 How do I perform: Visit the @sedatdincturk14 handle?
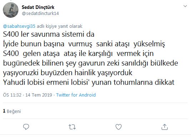[40, 14]
